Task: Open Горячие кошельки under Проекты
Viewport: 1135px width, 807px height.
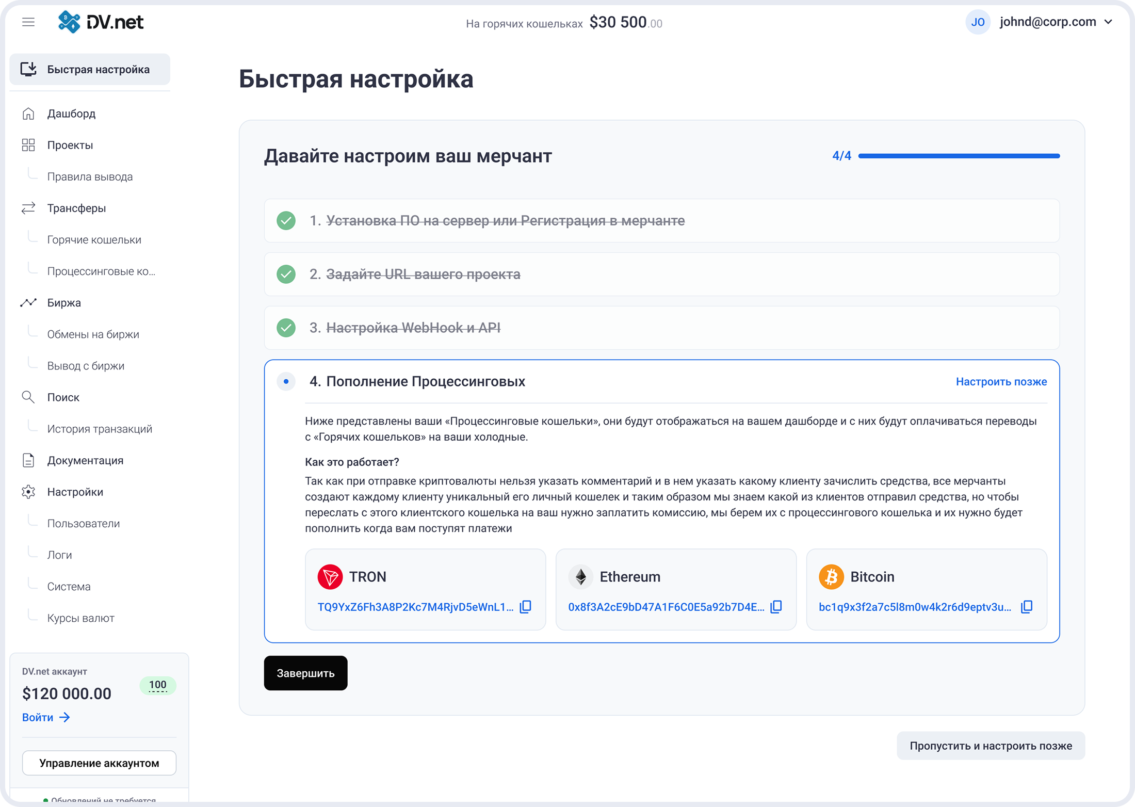Action: 94,239
